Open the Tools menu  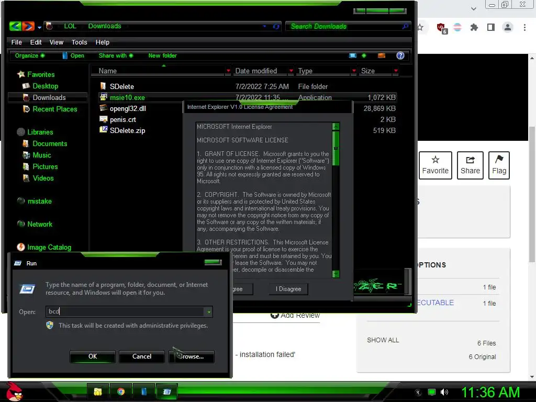[80, 42]
